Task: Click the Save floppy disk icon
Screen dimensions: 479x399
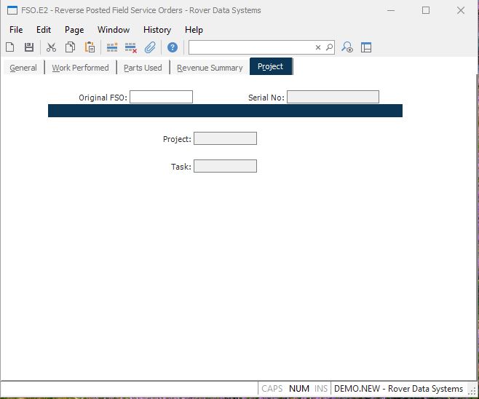Action: click(x=29, y=47)
